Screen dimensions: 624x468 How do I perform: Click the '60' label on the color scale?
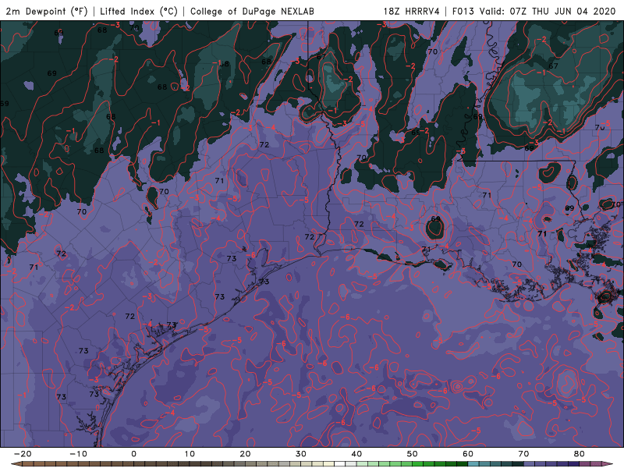click(x=468, y=454)
